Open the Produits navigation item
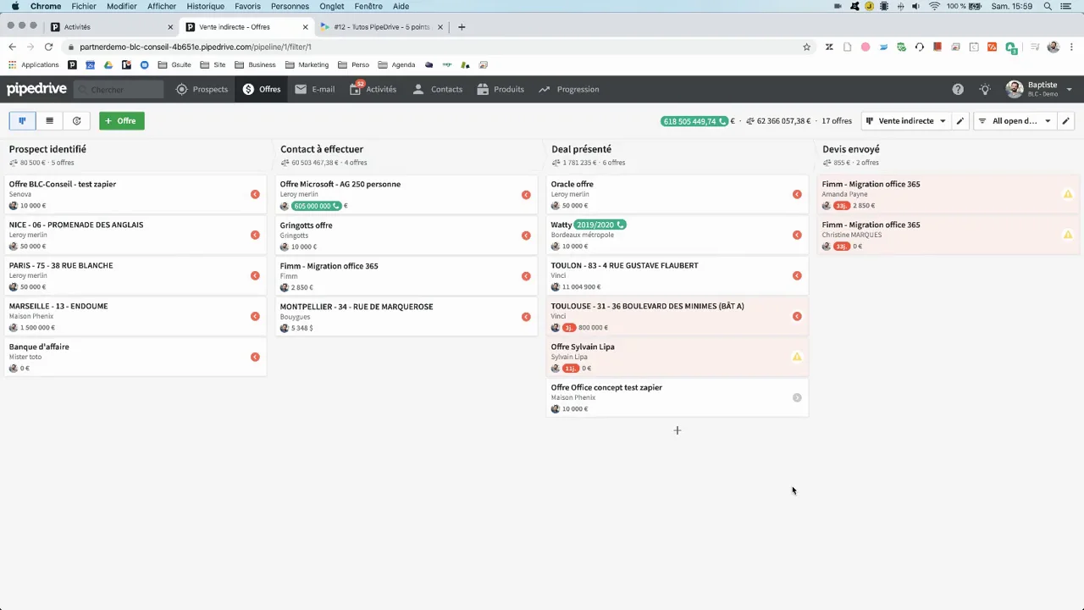 click(501, 89)
